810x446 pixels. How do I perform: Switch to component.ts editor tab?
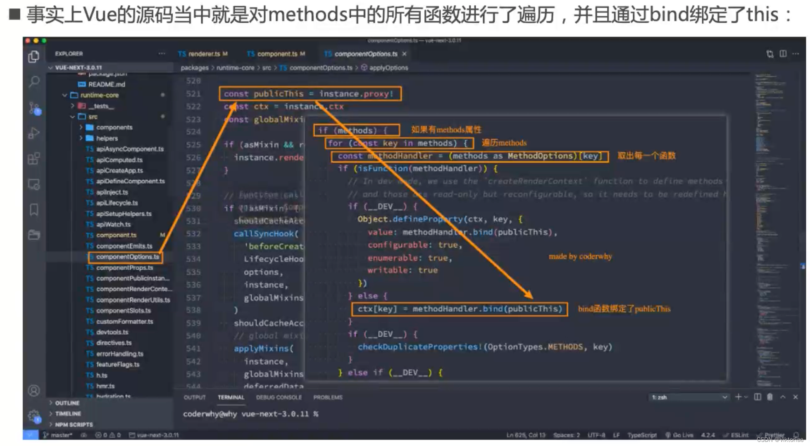click(x=276, y=54)
